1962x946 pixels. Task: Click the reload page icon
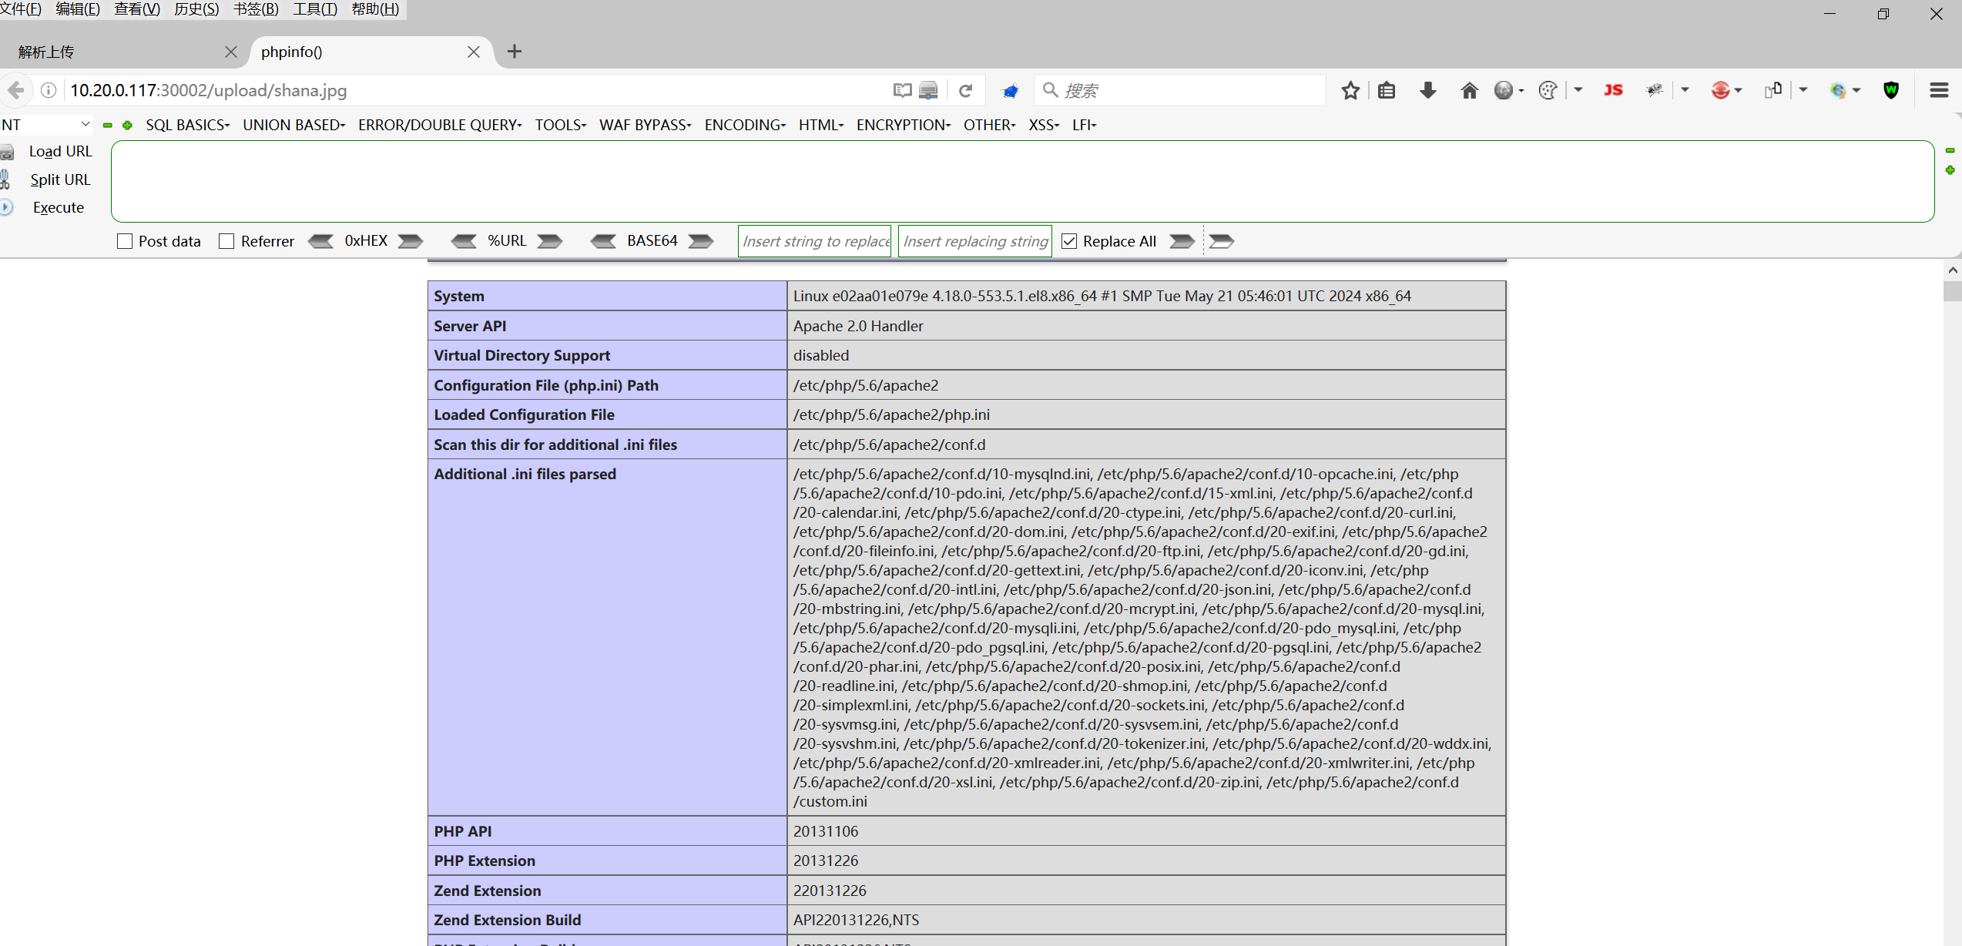pos(965,91)
